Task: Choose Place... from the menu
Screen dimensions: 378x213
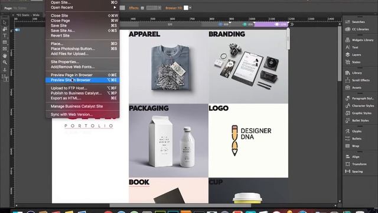Action: (83, 44)
